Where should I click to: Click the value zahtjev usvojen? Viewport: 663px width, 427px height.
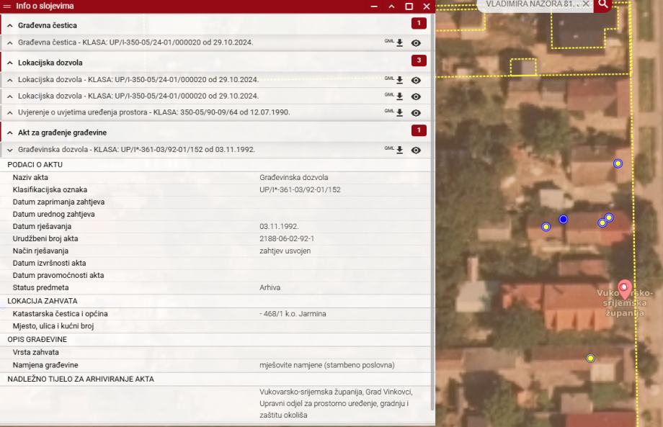tap(285, 251)
